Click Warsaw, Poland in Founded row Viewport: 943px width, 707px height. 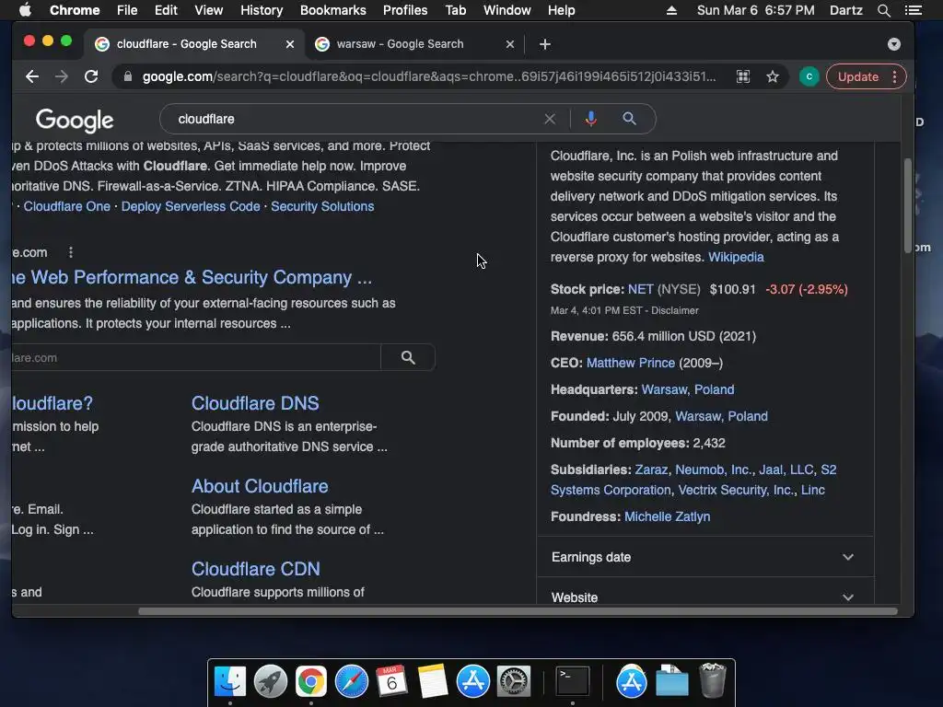click(x=722, y=416)
